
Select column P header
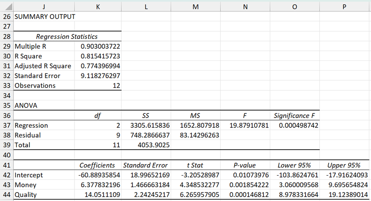tap(344, 6)
